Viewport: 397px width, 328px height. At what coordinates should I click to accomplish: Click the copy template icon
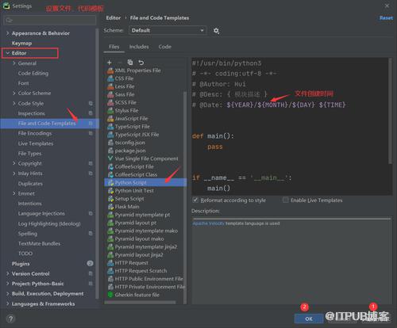(130, 63)
